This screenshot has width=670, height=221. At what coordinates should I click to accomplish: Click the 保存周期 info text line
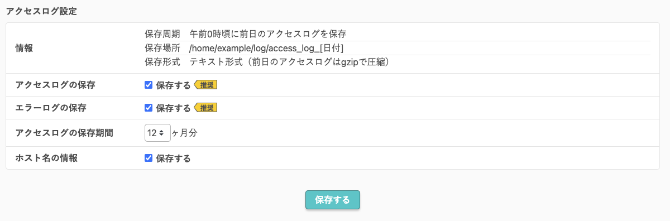point(246,34)
